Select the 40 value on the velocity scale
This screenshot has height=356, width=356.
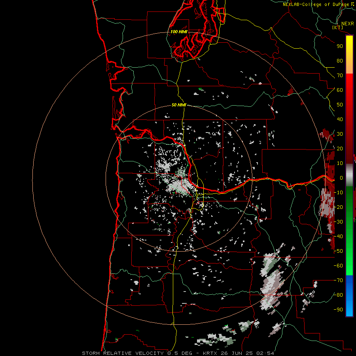[340, 119]
